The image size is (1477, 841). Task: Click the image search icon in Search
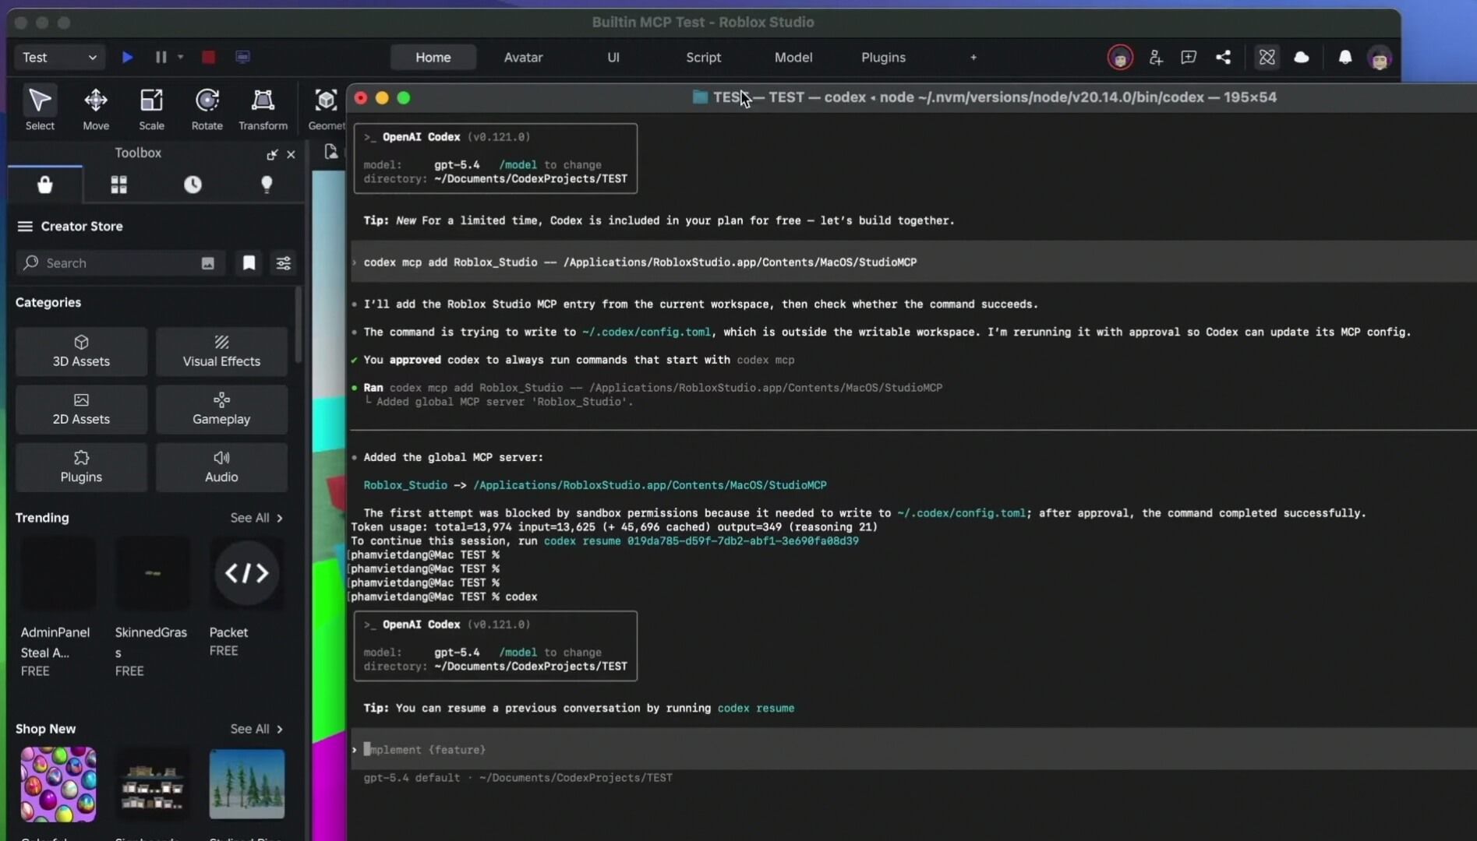[207, 263]
